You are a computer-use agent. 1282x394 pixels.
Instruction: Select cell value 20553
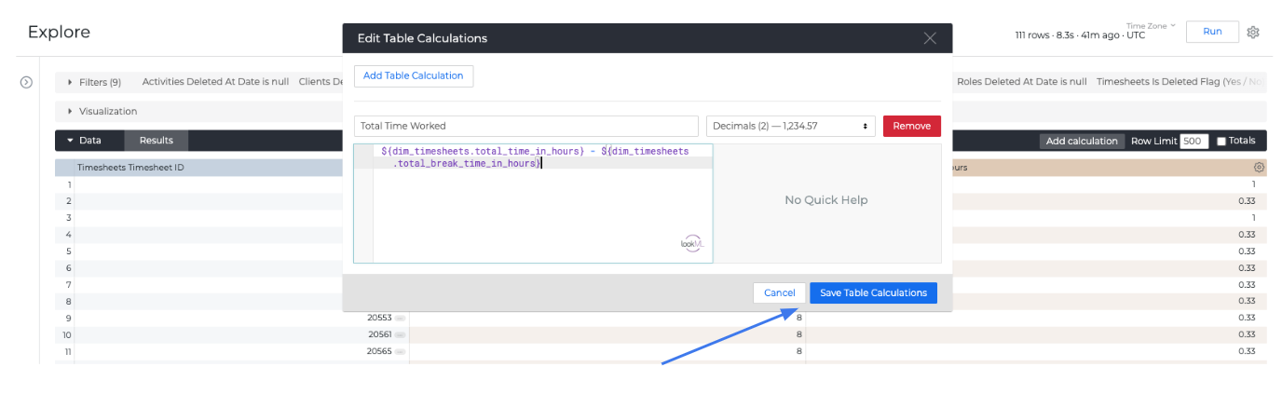pyautogui.click(x=379, y=318)
